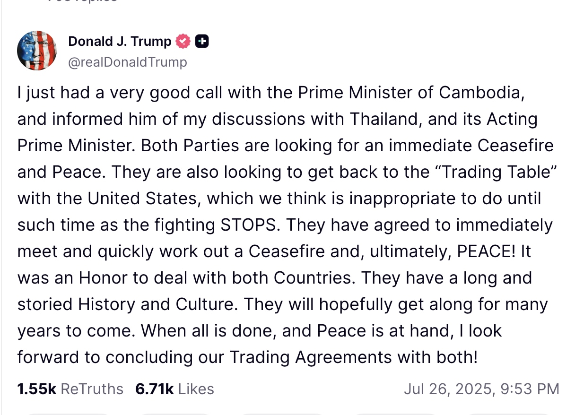This screenshot has height=415, width=575.
Task: Click the plus icon after the checkmark
Action: coord(202,41)
